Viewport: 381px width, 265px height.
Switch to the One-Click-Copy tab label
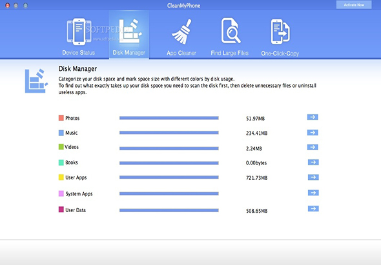(x=280, y=54)
